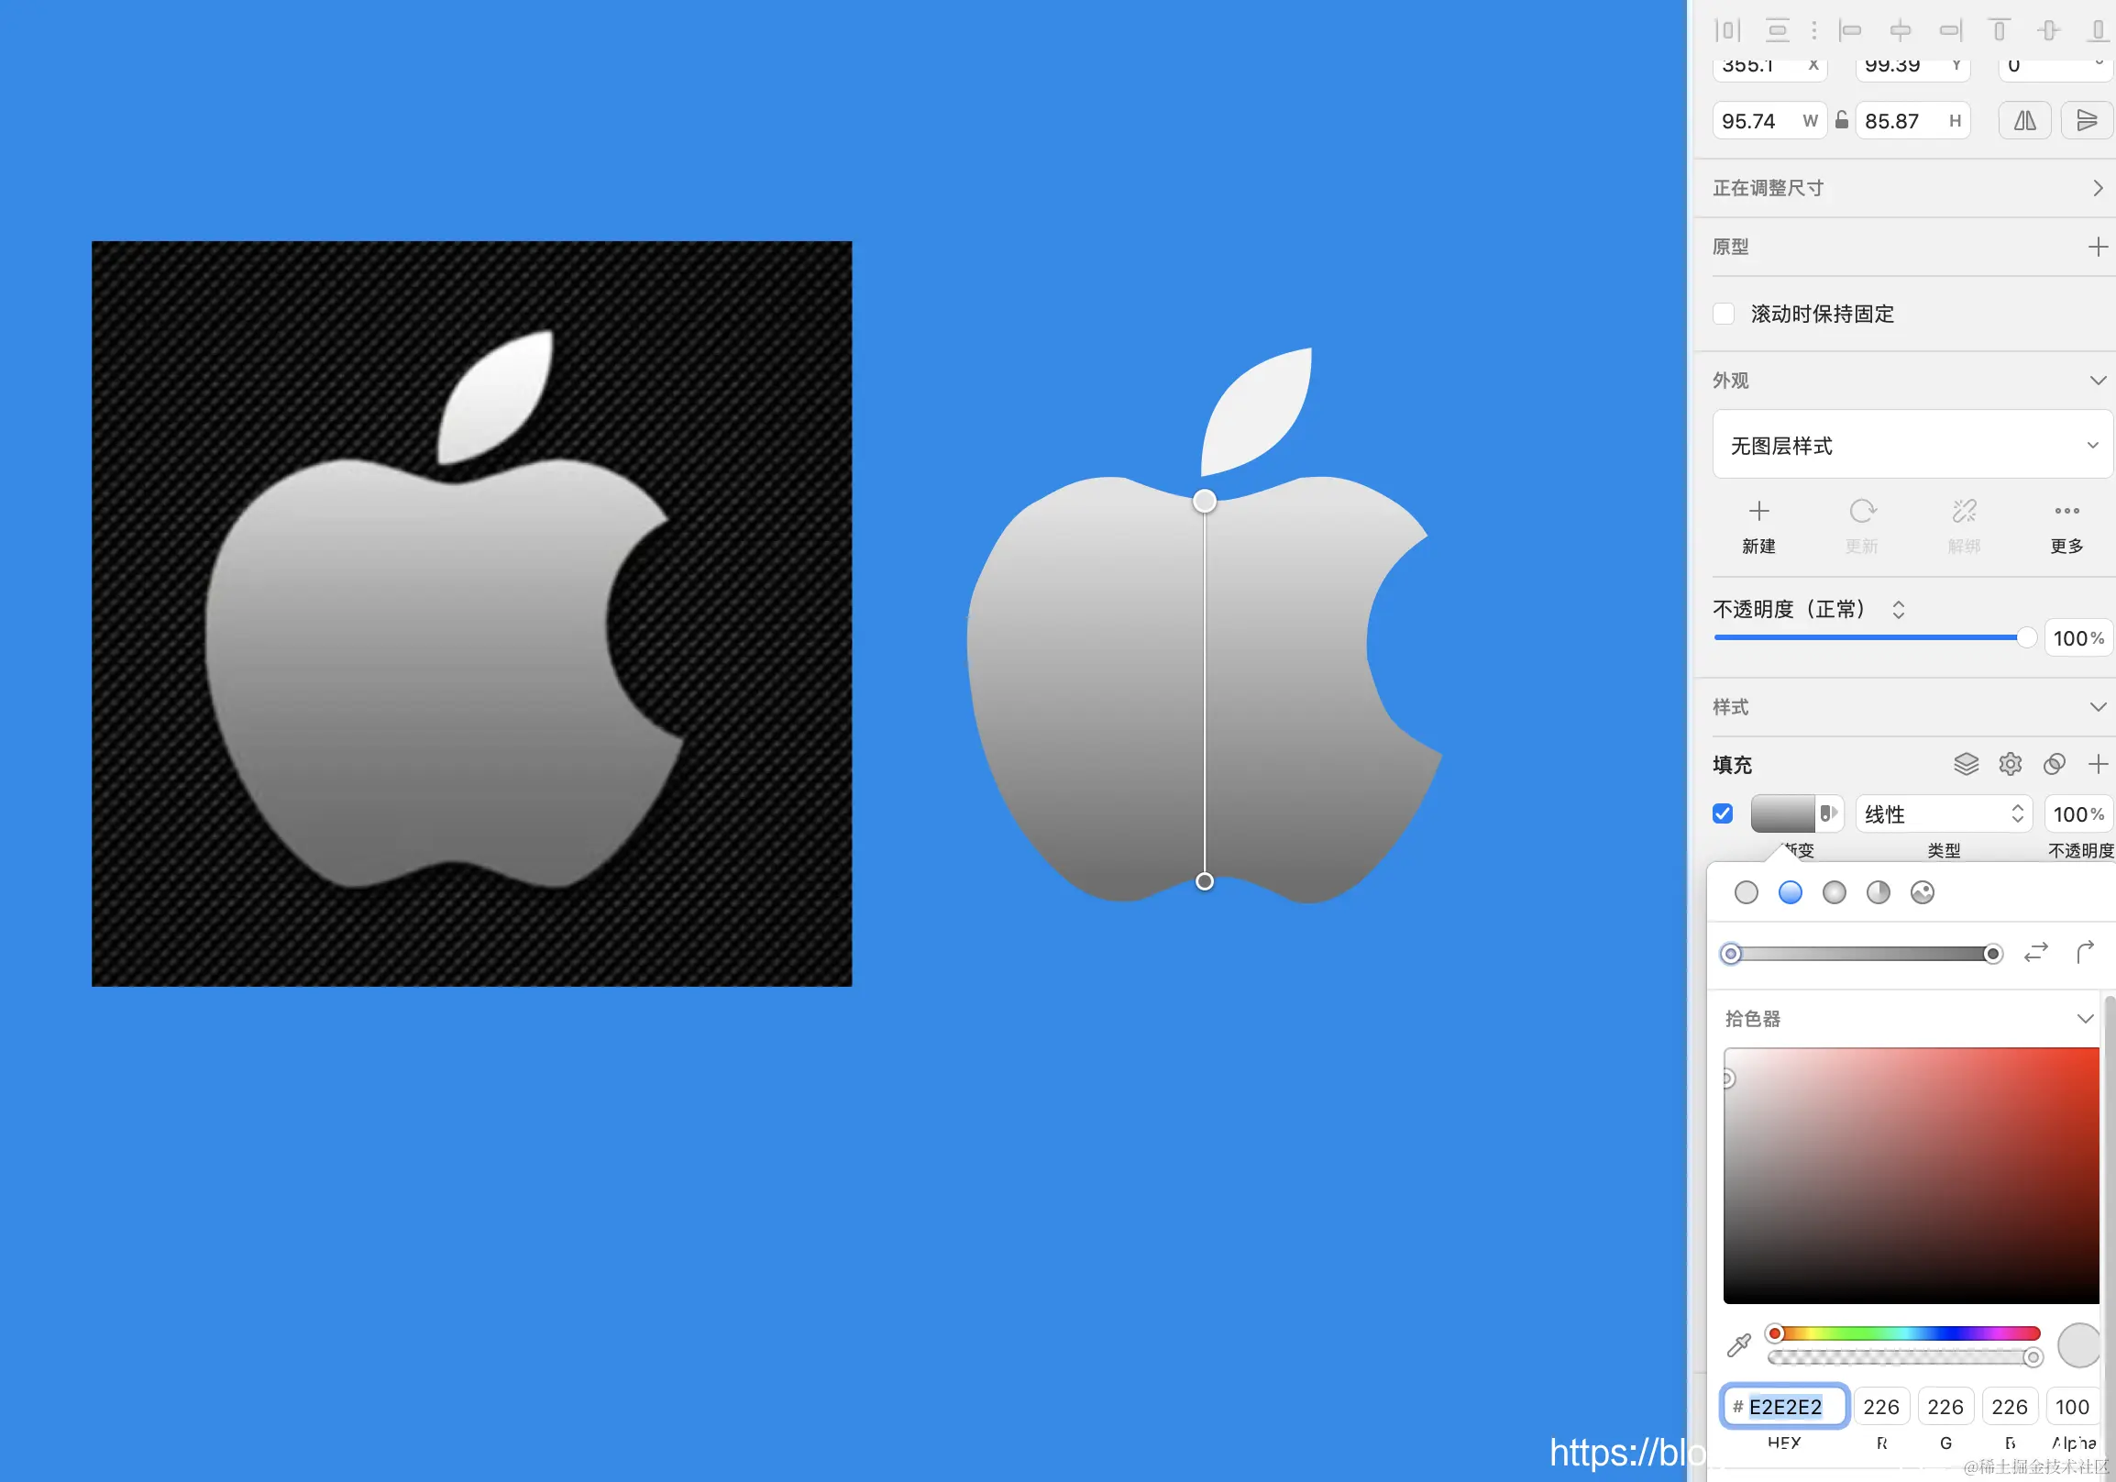
Task: Expand the 正在调整尺寸 section
Action: point(2097,188)
